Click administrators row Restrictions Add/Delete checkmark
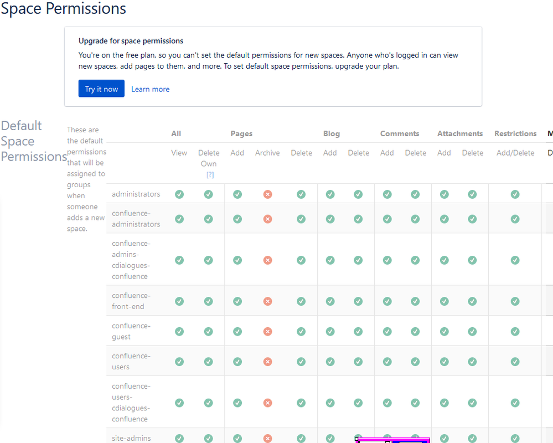Viewport: 553px width, 443px height. pos(515,194)
